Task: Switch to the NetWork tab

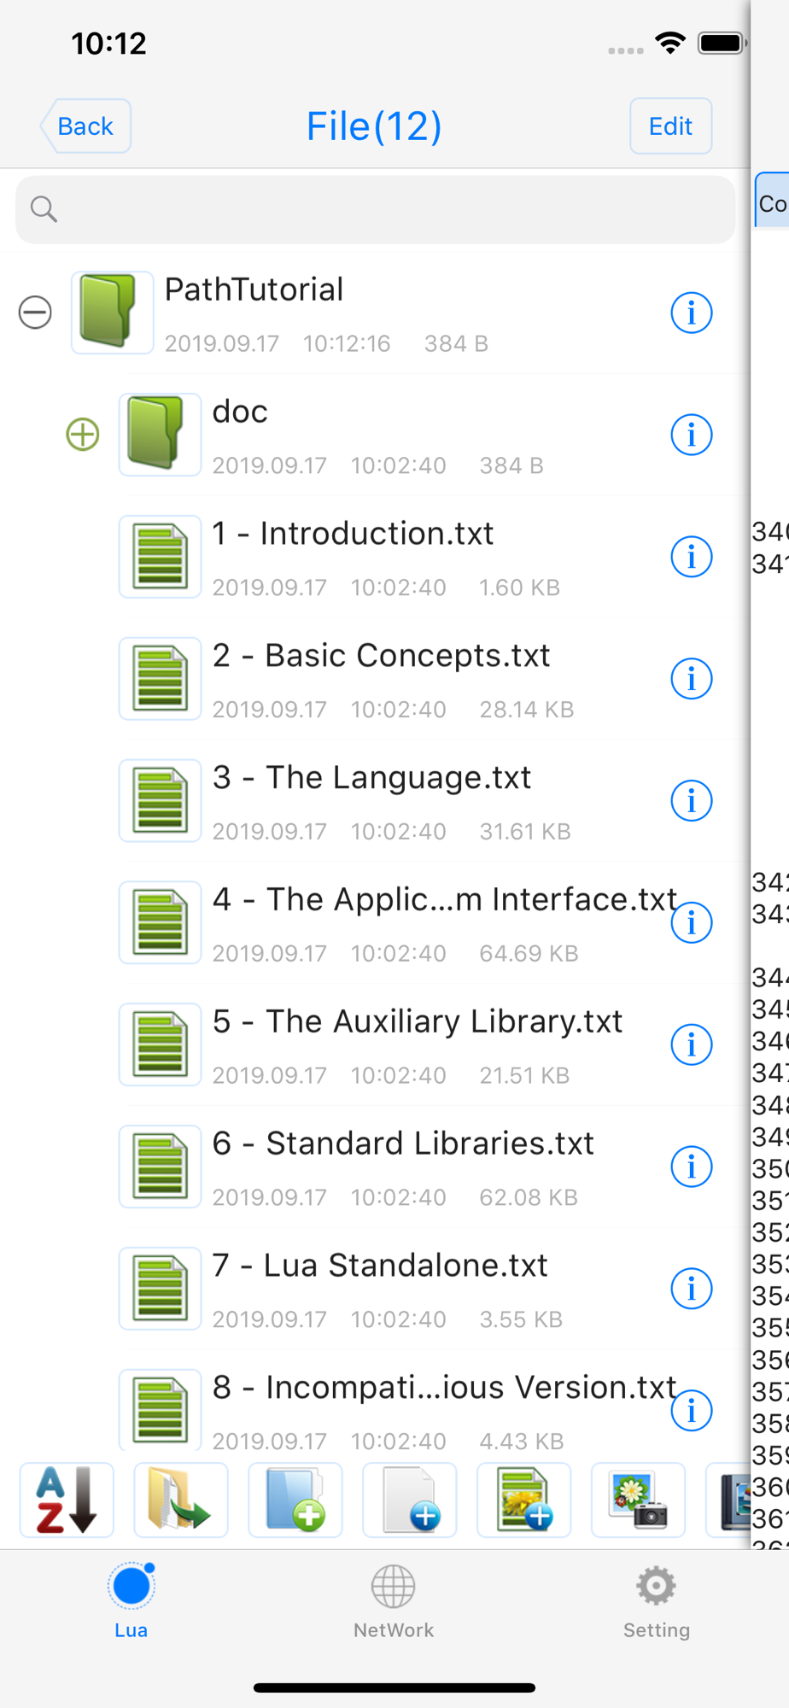Action: (394, 1602)
